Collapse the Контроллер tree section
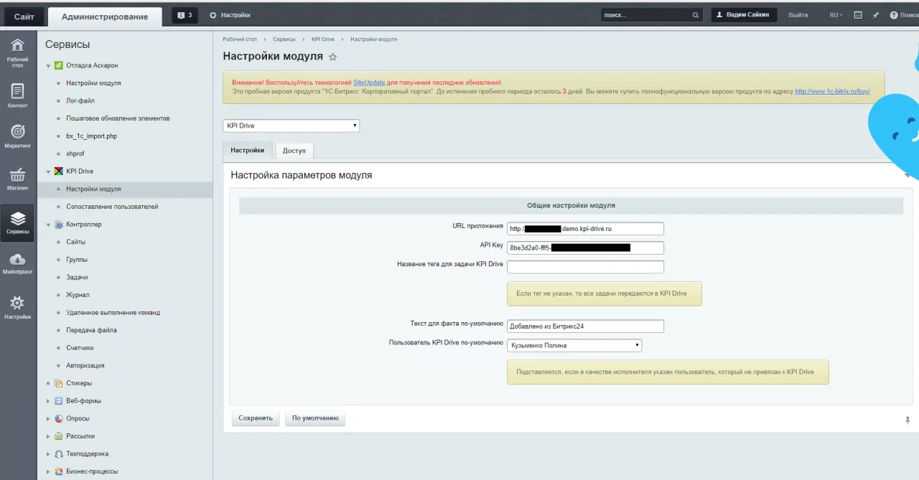Screen dimensions: 919x480 pyautogui.click(x=49, y=225)
